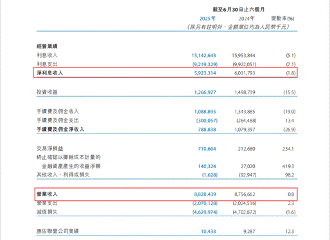Viewport: 330px width, 240px height.
Task: Select the value 140,324
Action: click(207, 166)
